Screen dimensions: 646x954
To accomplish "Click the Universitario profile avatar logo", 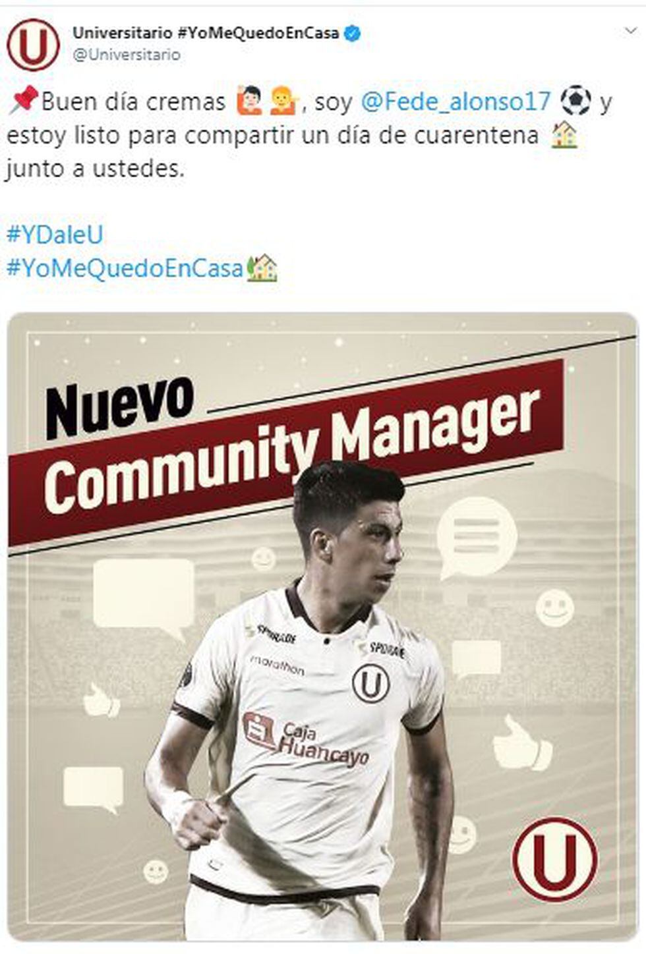I will click(x=33, y=45).
